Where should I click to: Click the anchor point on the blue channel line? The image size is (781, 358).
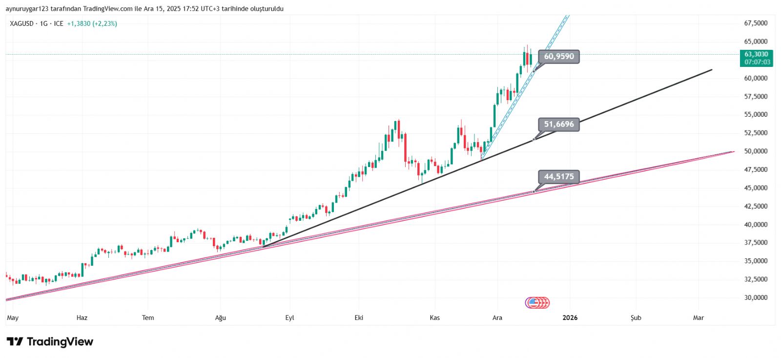[534, 71]
